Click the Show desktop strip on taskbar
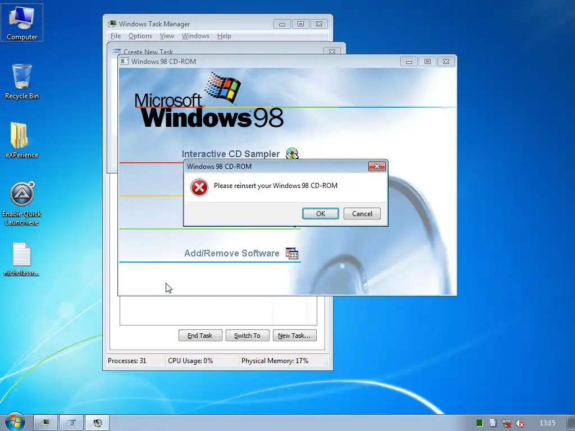575x431 pixels. click(571, 423)
